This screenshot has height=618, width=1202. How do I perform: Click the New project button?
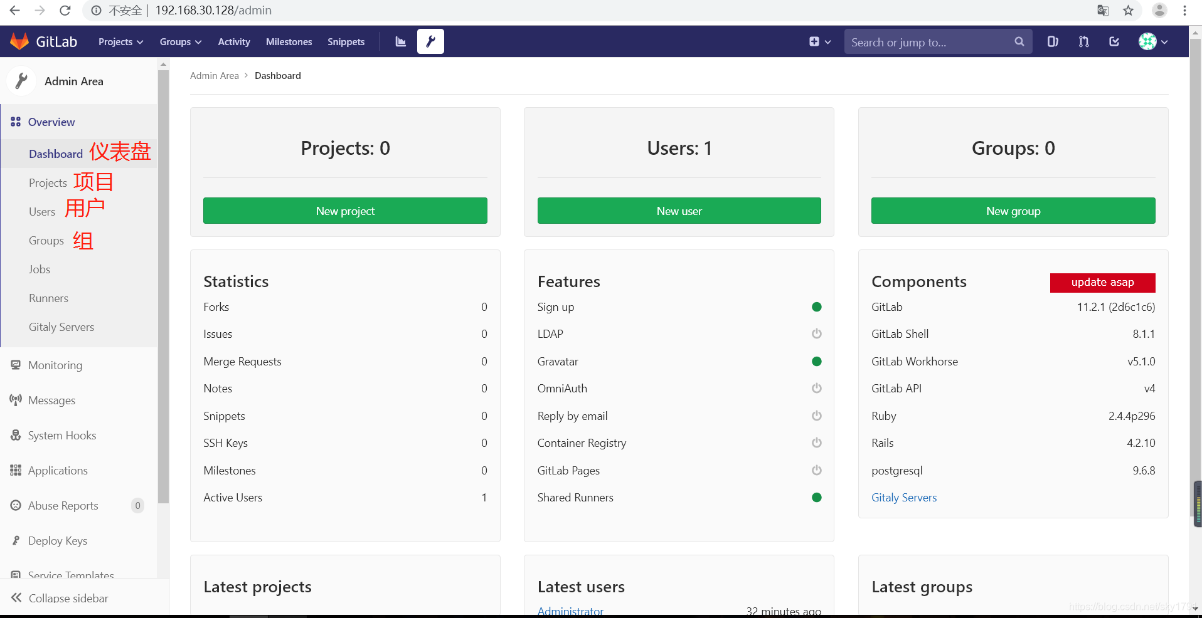(x=345, y=211)
